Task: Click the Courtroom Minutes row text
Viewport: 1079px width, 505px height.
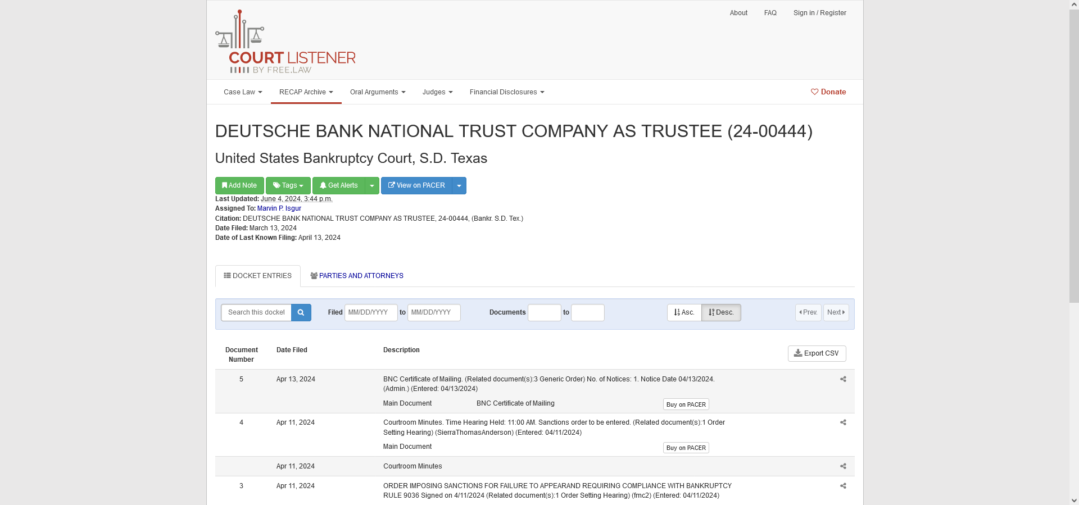Action: tap(412, 466)
